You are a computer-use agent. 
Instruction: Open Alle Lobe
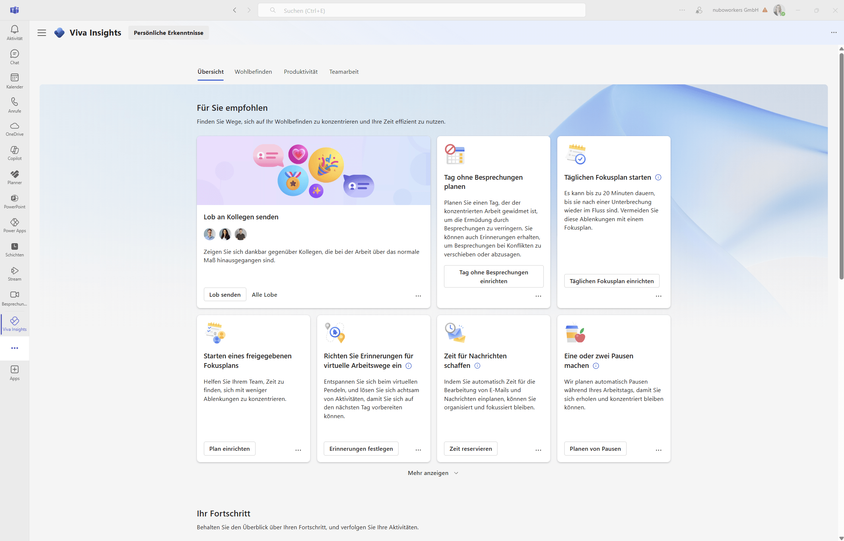pos(264,294)
